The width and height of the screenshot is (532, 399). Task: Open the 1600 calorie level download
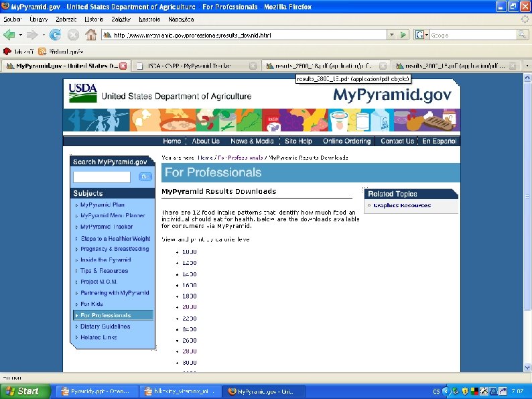tap(190, 285)
